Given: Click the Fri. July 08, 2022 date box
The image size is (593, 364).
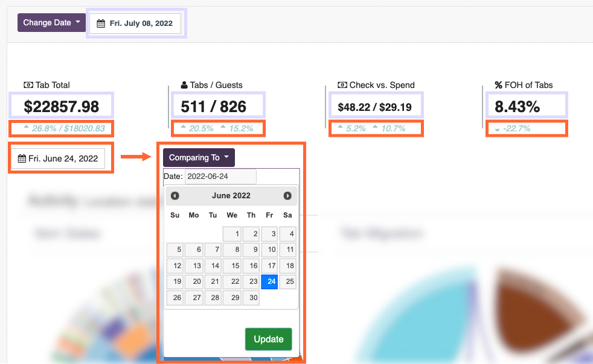Looking at the screenshot, I should pos(136,24).
